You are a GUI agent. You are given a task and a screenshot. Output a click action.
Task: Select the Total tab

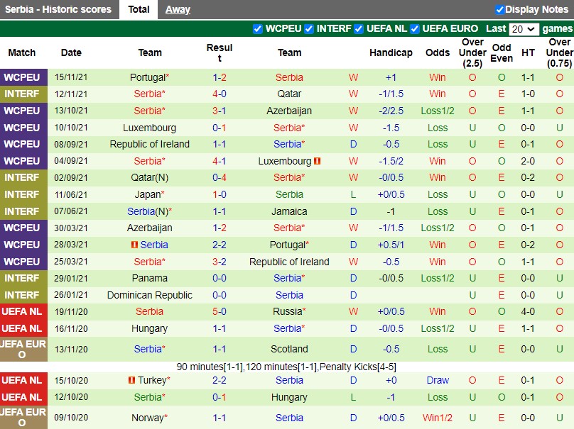139,9
